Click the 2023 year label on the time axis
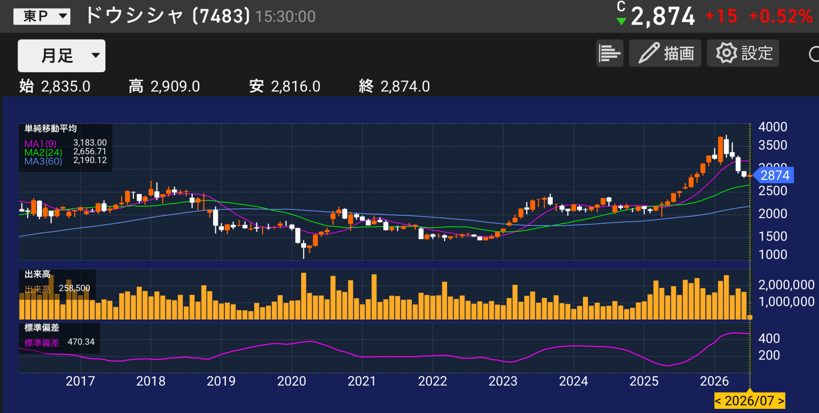This screenshot has width=819, height=413. tap(503, 381)
